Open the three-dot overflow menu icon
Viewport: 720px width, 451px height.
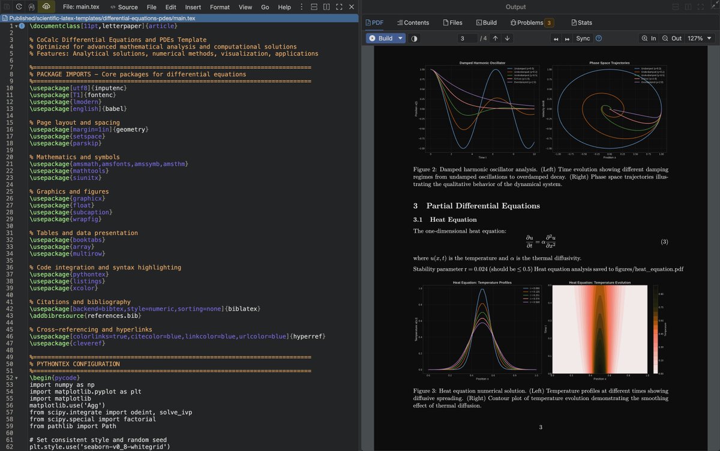(x=301, y=7)
